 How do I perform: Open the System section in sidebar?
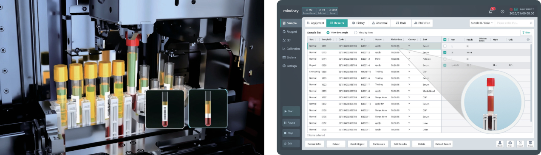pyautogui.click(x=290, y=57)
